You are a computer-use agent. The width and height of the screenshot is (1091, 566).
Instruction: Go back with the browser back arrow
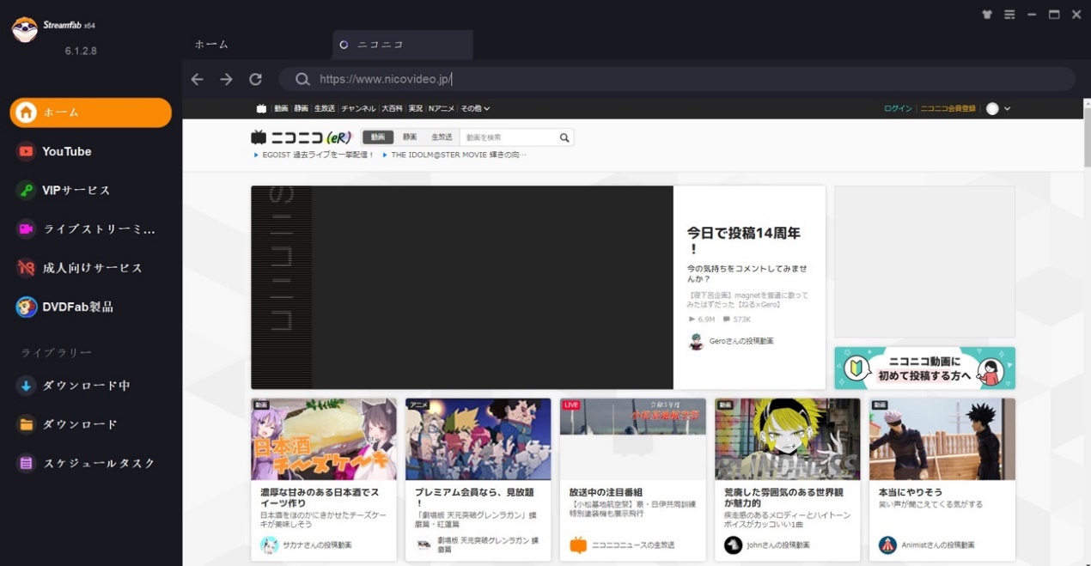coord(198,79)
